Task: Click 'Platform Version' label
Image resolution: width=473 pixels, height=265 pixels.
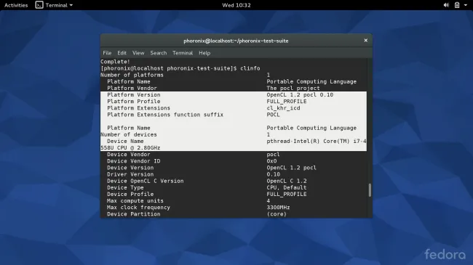Action: click(x=134, y=95)
